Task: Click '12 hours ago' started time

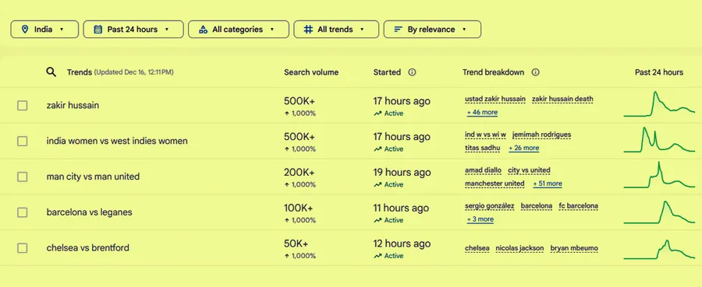Action: point(402,243)
